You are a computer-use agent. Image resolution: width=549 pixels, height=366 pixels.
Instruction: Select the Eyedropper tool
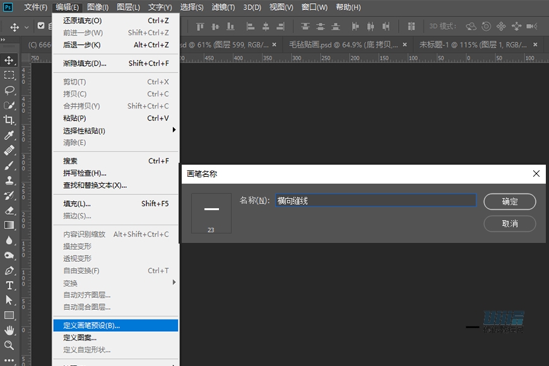tap(9, 135)
